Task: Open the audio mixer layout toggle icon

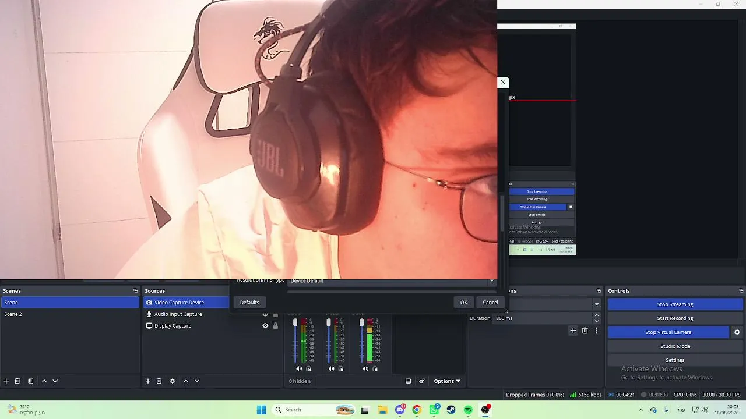Action: click(409, 381)
